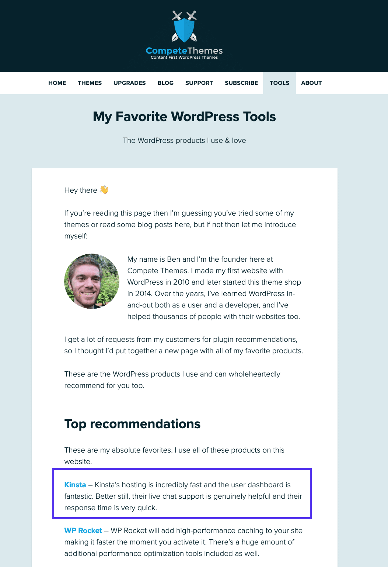Open the HOME navigation menu item
Image resolution: width=388 pixels, height=567 pixels.
[57, 83]
